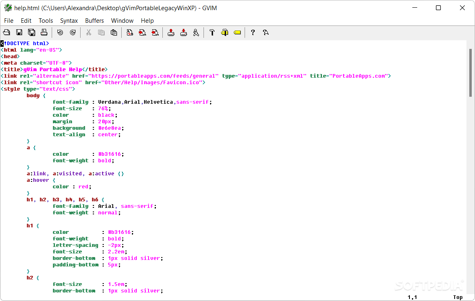Copy to the clipboard using the toolbar icon
This screenshot has width=475, height=301.
101,33
